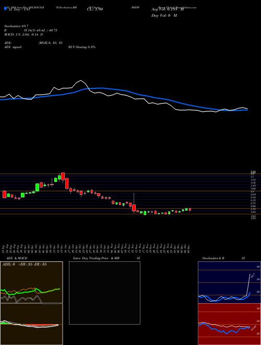The height and width of the screenshot is (345, 261).
Task: Click the blue Stochastics chart panel
Action: [229, 282]
